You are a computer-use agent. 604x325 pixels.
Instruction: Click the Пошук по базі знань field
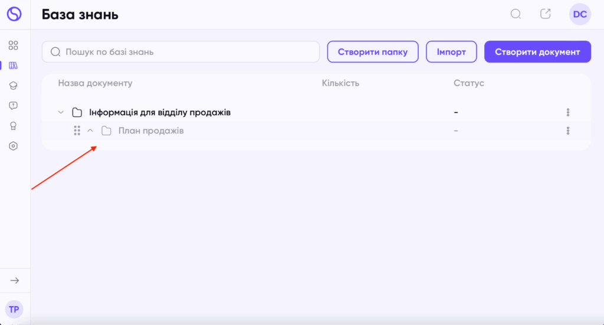[x=180, y=52]
